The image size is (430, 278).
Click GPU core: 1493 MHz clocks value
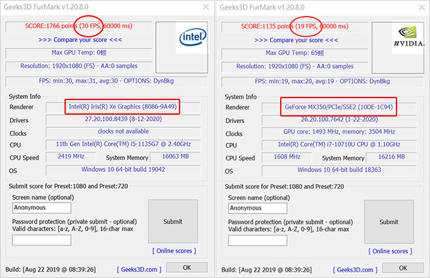click(x=339, y=132)
